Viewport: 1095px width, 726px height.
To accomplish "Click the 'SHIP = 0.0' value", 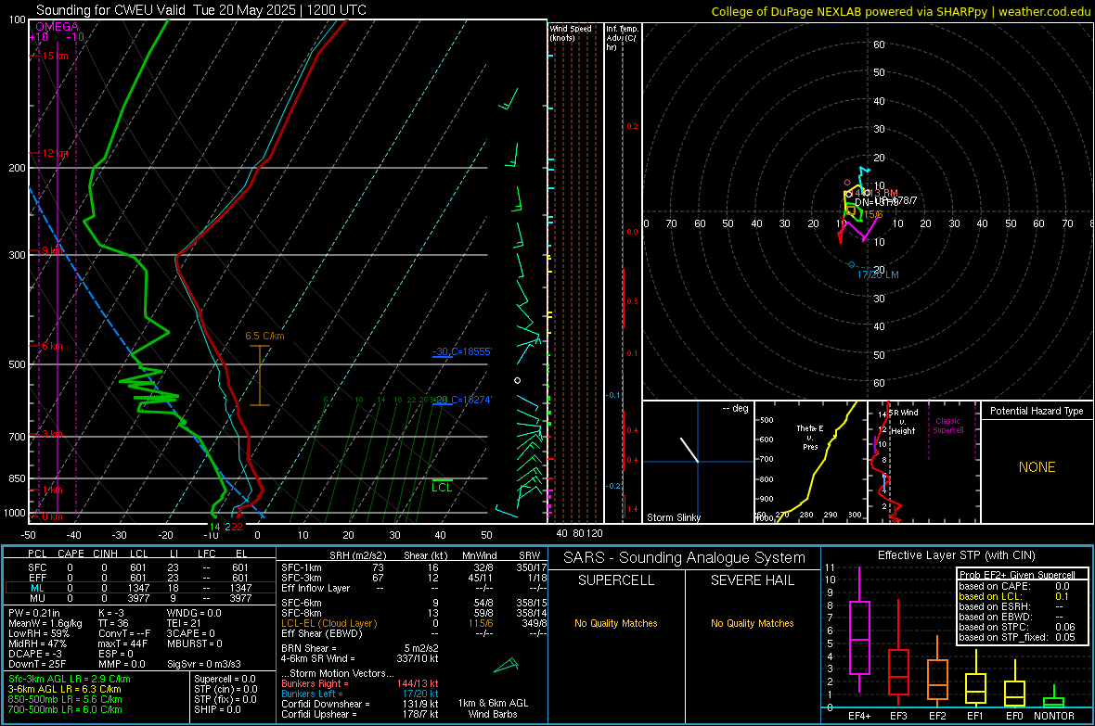I will coord(217,709).
